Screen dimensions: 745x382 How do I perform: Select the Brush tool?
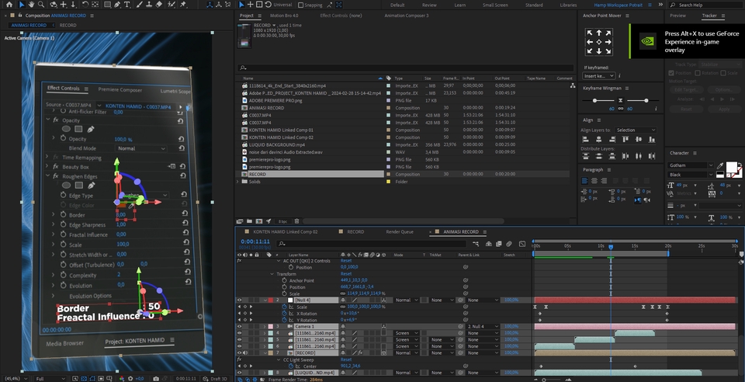[141, 5]
